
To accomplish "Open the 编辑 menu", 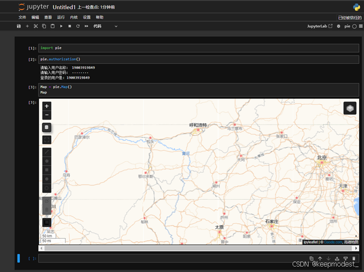I will coord(35,18).
